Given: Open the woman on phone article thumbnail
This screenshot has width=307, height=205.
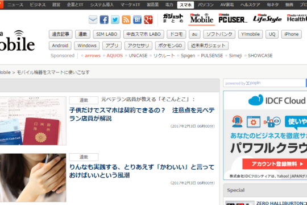Looking at the screenshot, I should (33, 178).
